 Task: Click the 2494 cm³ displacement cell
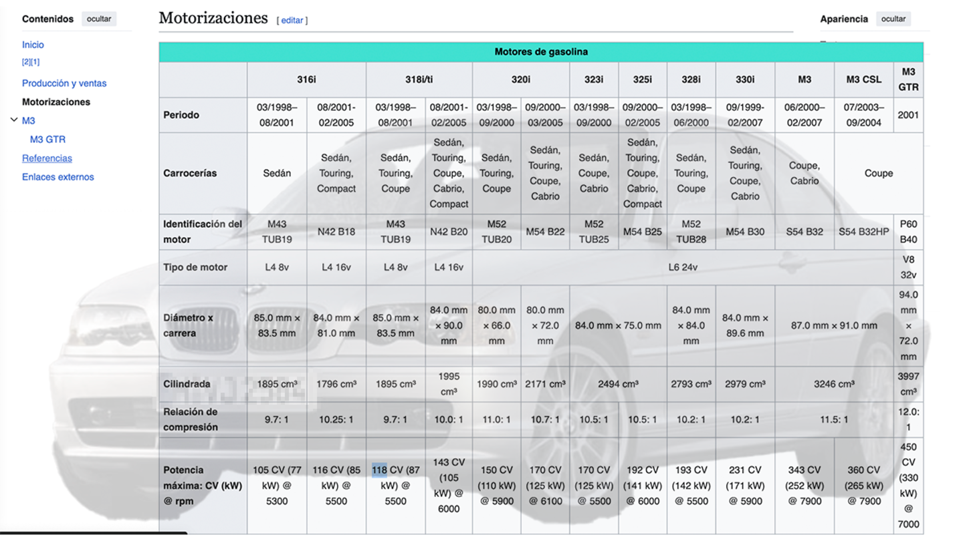coord(618,384)
